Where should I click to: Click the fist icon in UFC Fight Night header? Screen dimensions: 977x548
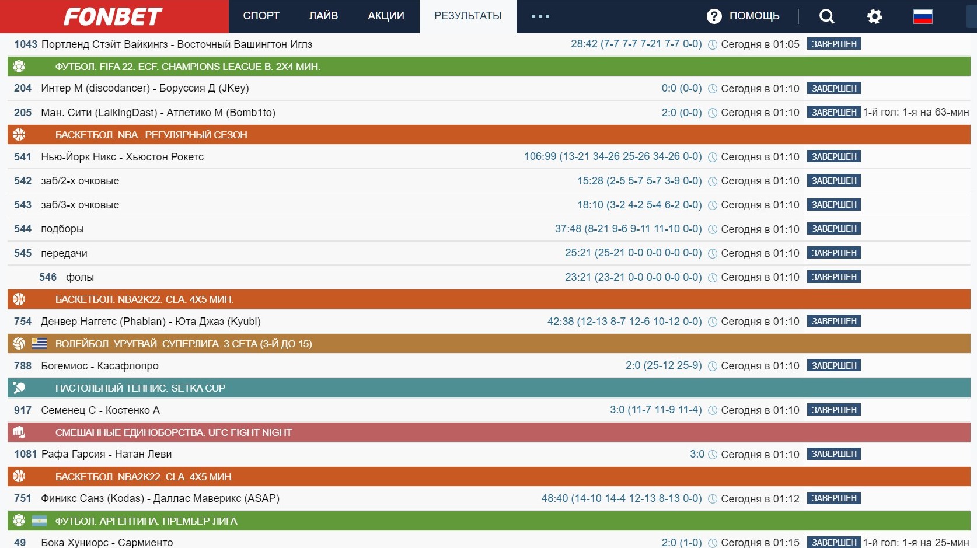(x=19, y=432)
